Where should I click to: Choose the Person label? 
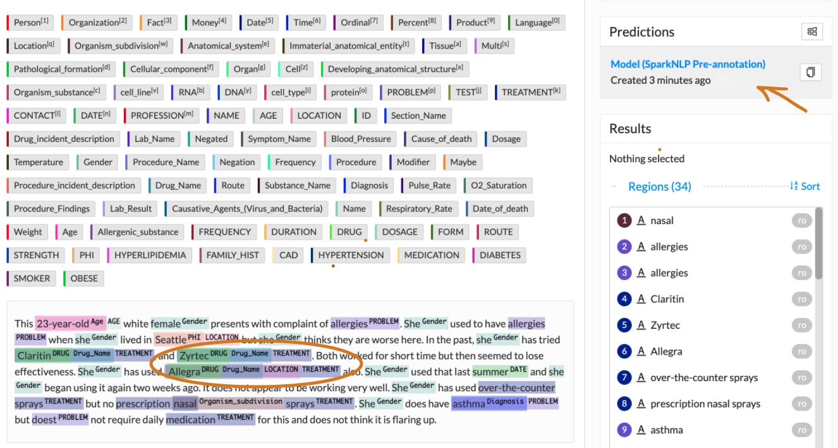[x=30, y=22]
